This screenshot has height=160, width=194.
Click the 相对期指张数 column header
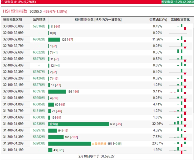(98, 19)
